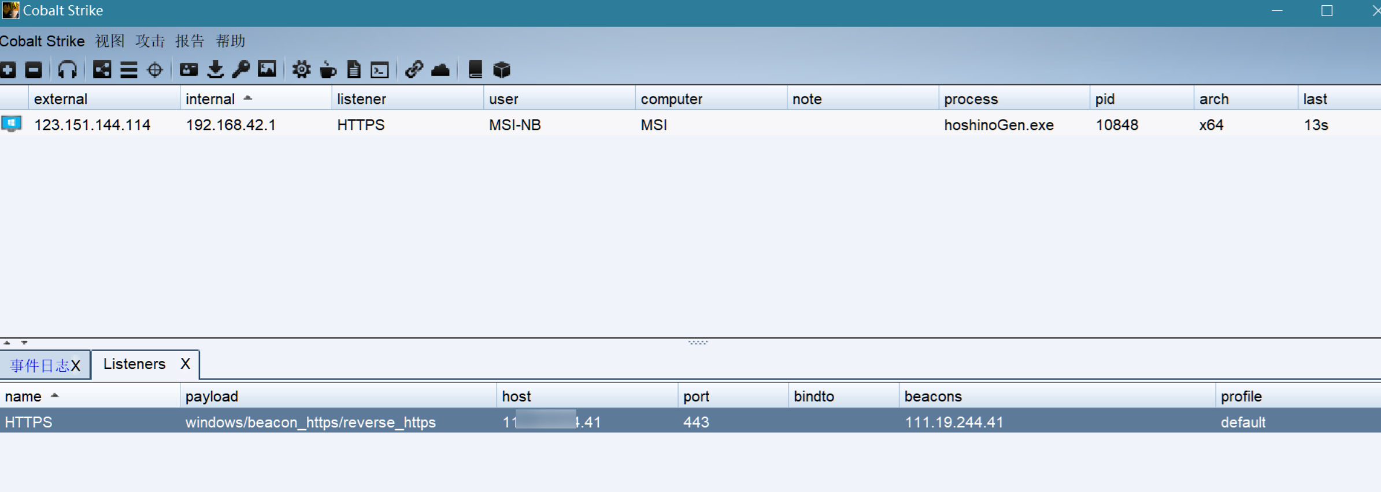Click the pid value 10848
The height and width of the screenshot is (492, 1381).
tap(1117, 125)
